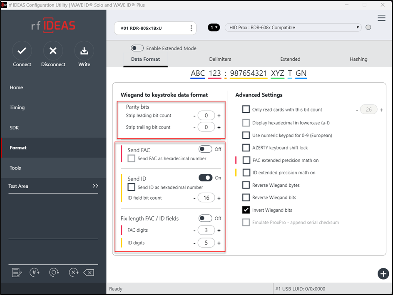Increase Strip leading bit count with plus
393x295 pixels.
pyautogui.click(x=219, y=116)
